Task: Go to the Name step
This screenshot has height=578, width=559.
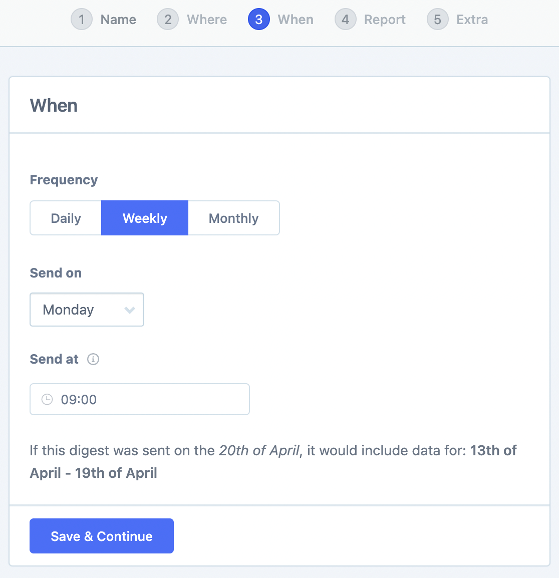Action: 118,20
